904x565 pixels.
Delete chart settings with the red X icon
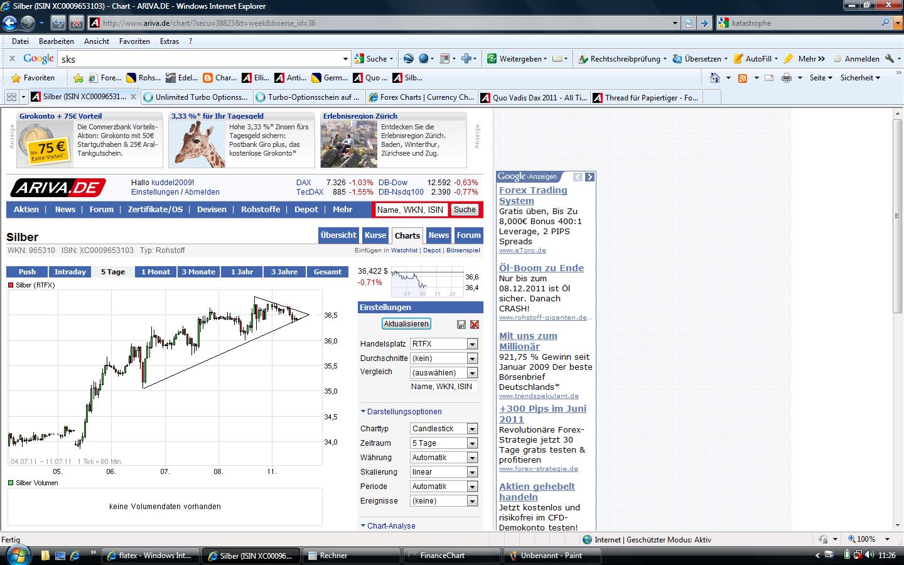pos(475,324)
